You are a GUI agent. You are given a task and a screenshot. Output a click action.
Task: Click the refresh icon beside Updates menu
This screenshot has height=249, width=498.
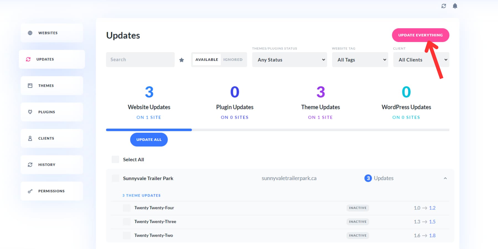[x=28, y=59]
